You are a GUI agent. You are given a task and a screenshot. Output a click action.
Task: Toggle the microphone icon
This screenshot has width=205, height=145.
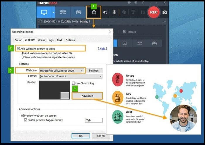[x=115, y=12]
